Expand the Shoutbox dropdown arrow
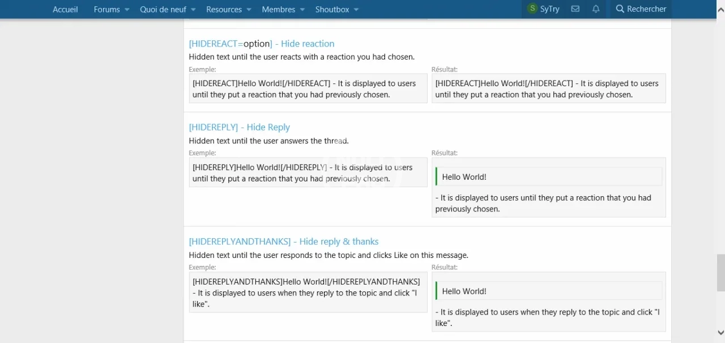The image size is (725, 343). click(x=356, y=10)
